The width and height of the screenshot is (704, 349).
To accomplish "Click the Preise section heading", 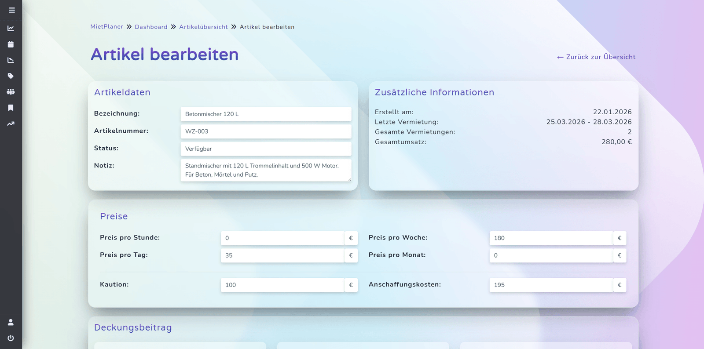I will coord(114,216).
